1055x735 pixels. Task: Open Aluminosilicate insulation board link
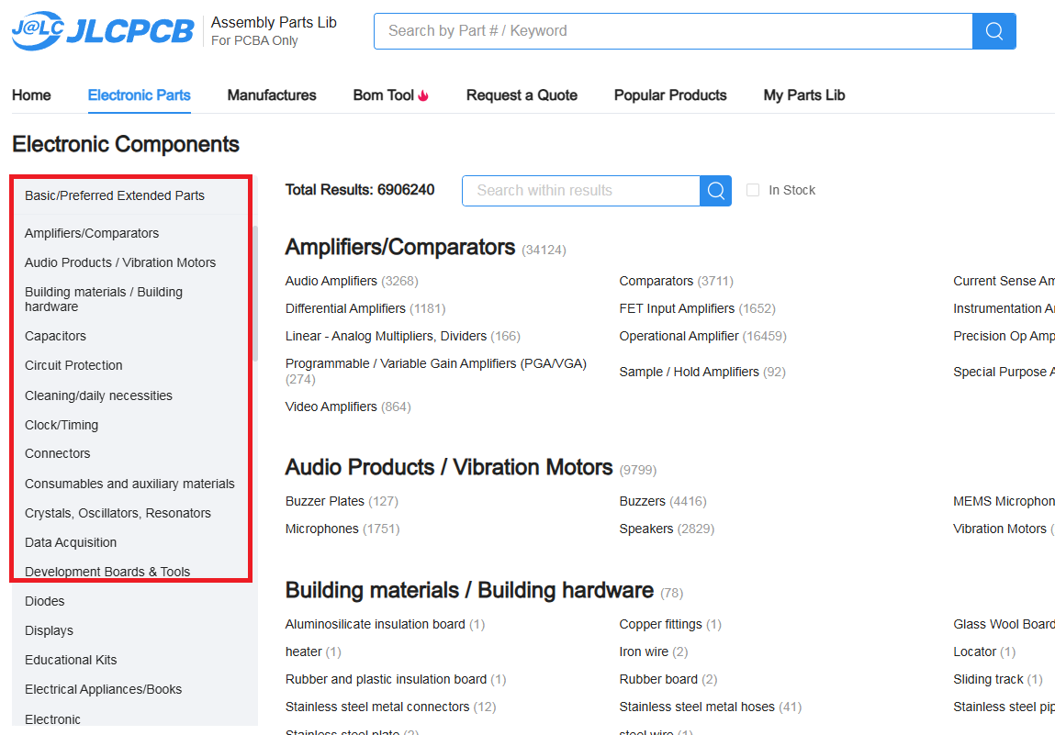pos(385,625)
